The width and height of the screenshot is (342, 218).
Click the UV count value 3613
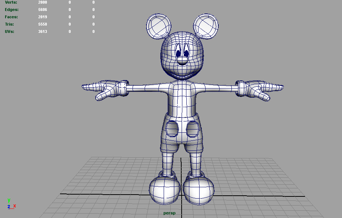[42, 31]
